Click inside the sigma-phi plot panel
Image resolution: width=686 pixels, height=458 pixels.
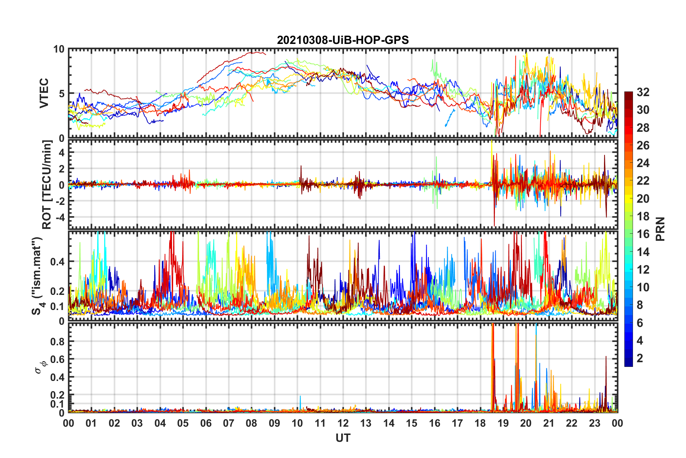(x=343, y=368)
